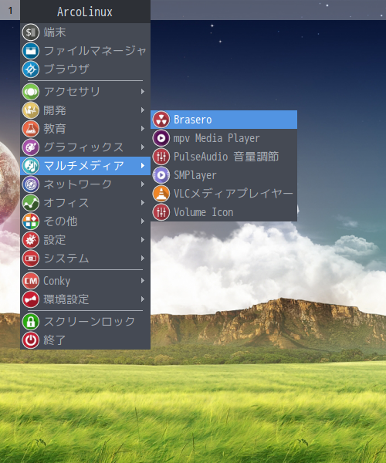Screen dimensions: 386x463
Task: Switch to workspace 1 in the panel
Action: 10,10
